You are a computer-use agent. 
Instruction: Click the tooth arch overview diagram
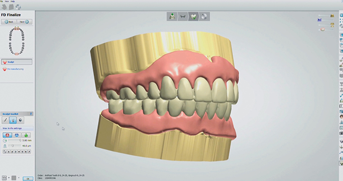point(17,41)
